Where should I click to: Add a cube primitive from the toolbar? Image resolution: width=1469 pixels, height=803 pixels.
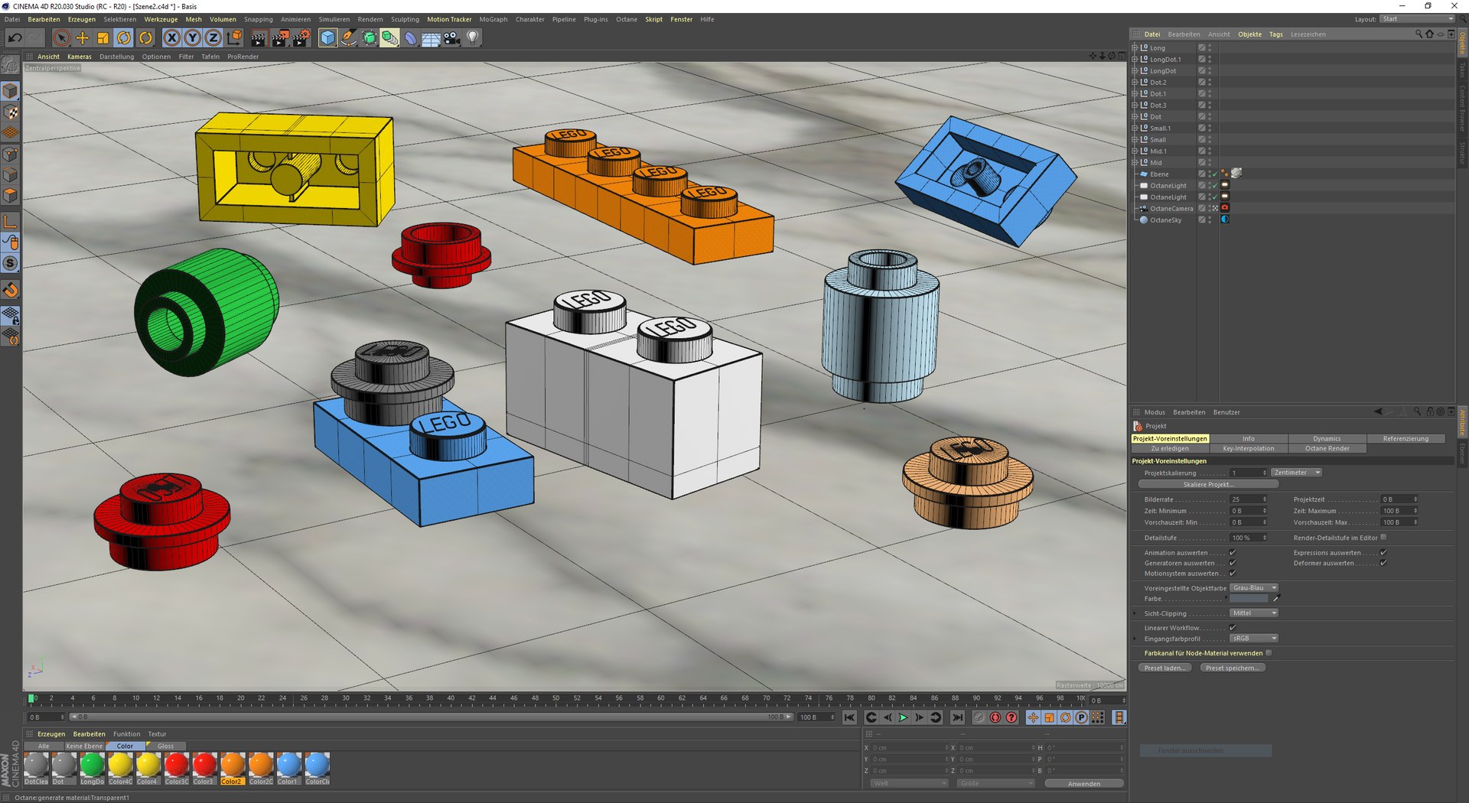point(327,37)
